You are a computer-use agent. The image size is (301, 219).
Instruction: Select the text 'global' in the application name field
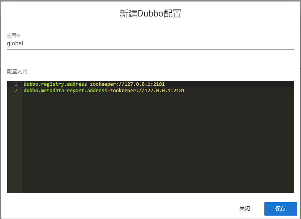coord(15,43)
